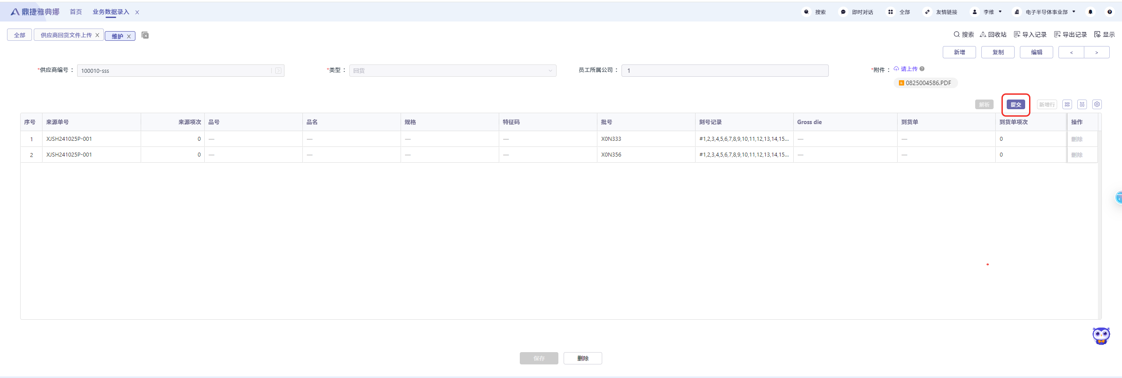Click the 编辑 button
The image size is (1122, 378).
(x=1037, y=52)
